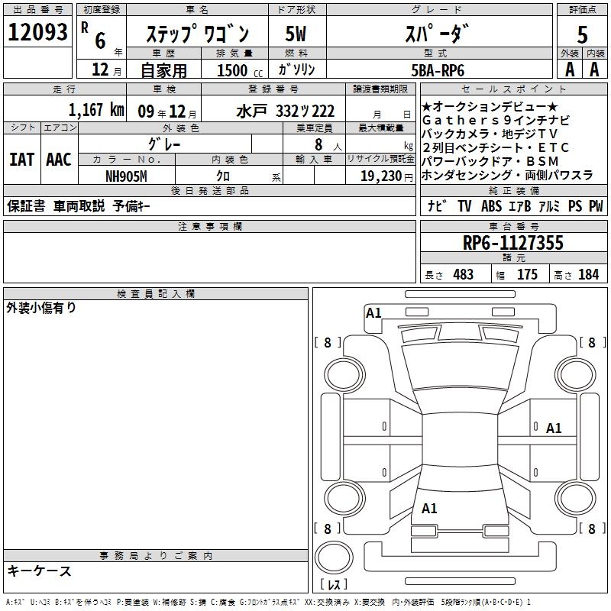Image resolution: width=611 pixels, height=611 pixels.
Task: Click the ★オークションデビュー★ sales point line
Action: [490, 106]
